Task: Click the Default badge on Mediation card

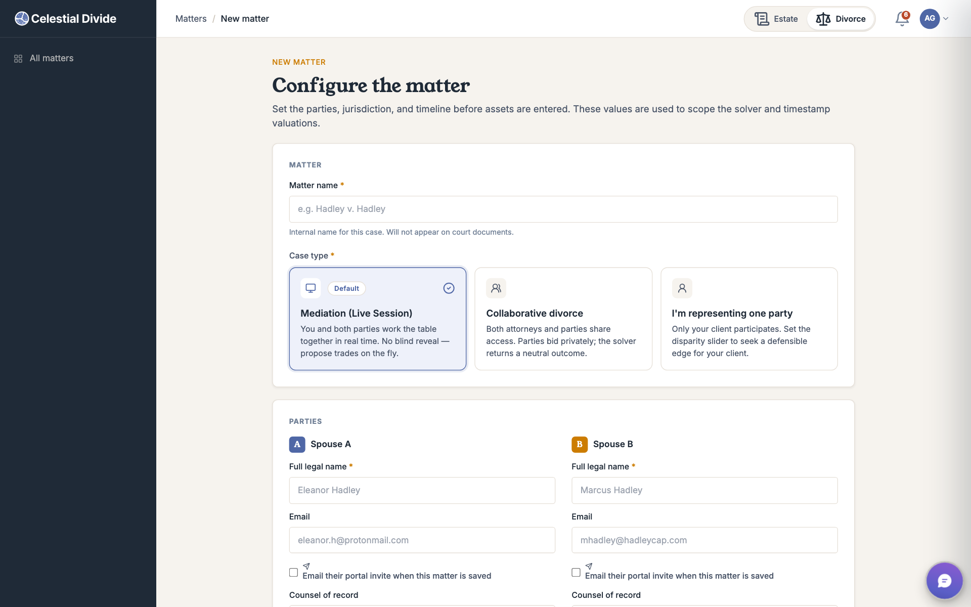Action: point(346,288)
